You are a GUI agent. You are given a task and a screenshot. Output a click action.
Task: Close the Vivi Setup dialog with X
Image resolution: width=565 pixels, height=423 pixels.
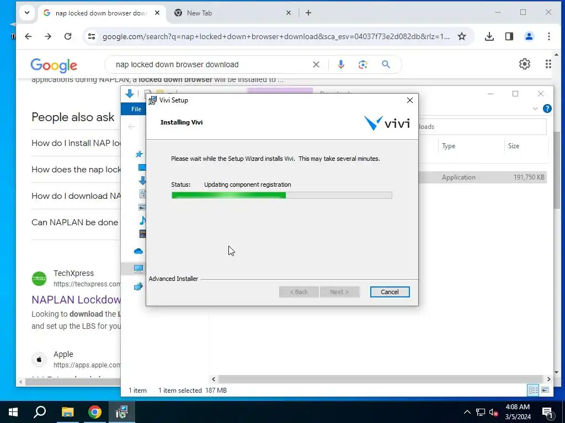pyautogui.click(x=410, y=100)
